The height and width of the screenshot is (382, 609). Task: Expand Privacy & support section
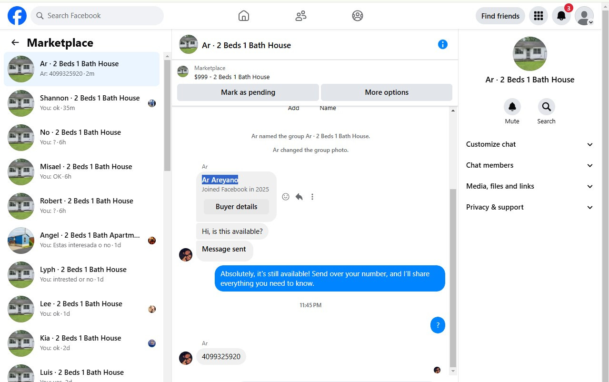click(x=529, y=207)
